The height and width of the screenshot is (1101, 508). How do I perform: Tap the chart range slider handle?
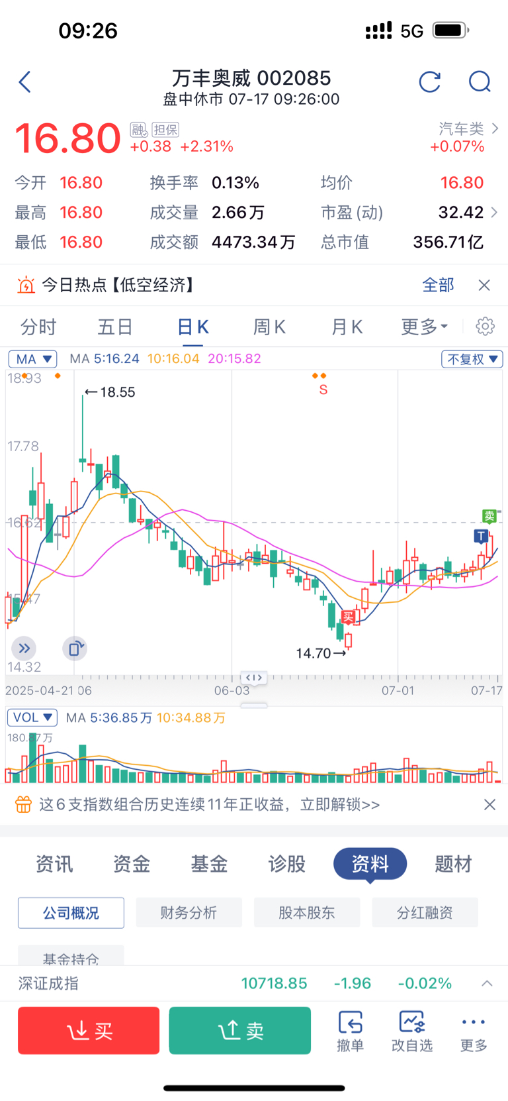coord(254,678)
